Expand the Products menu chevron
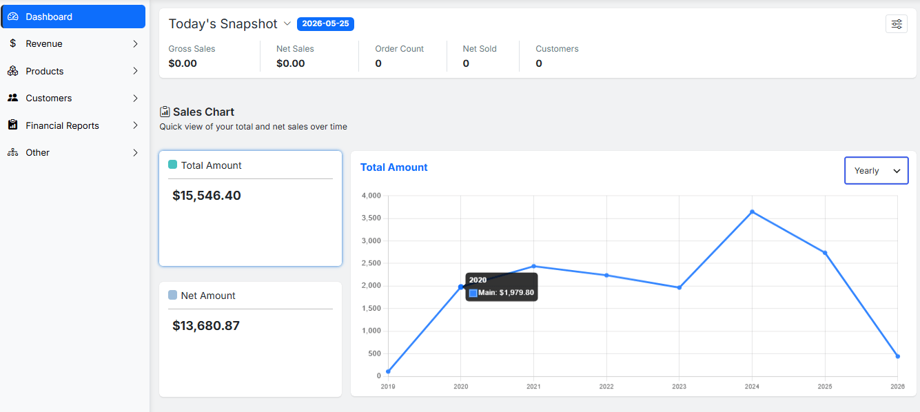This screenshot has height=412, width=920. click(135, 71)
